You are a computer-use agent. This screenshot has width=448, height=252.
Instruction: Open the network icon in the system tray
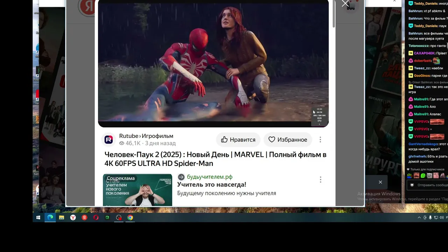[x=436, y=218]
